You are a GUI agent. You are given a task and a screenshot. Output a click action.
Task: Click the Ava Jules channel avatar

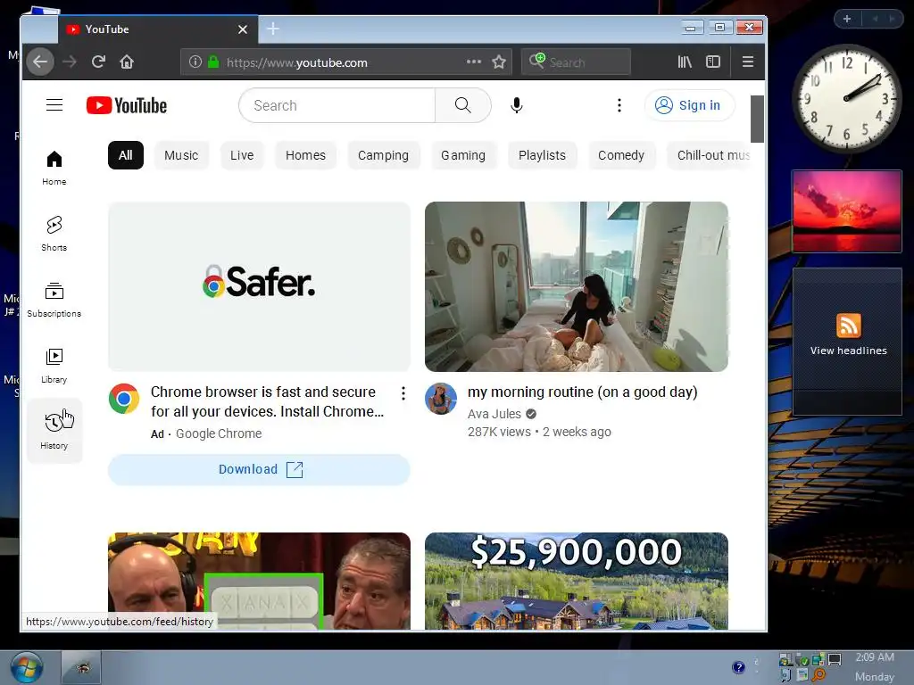coord(441,399)
